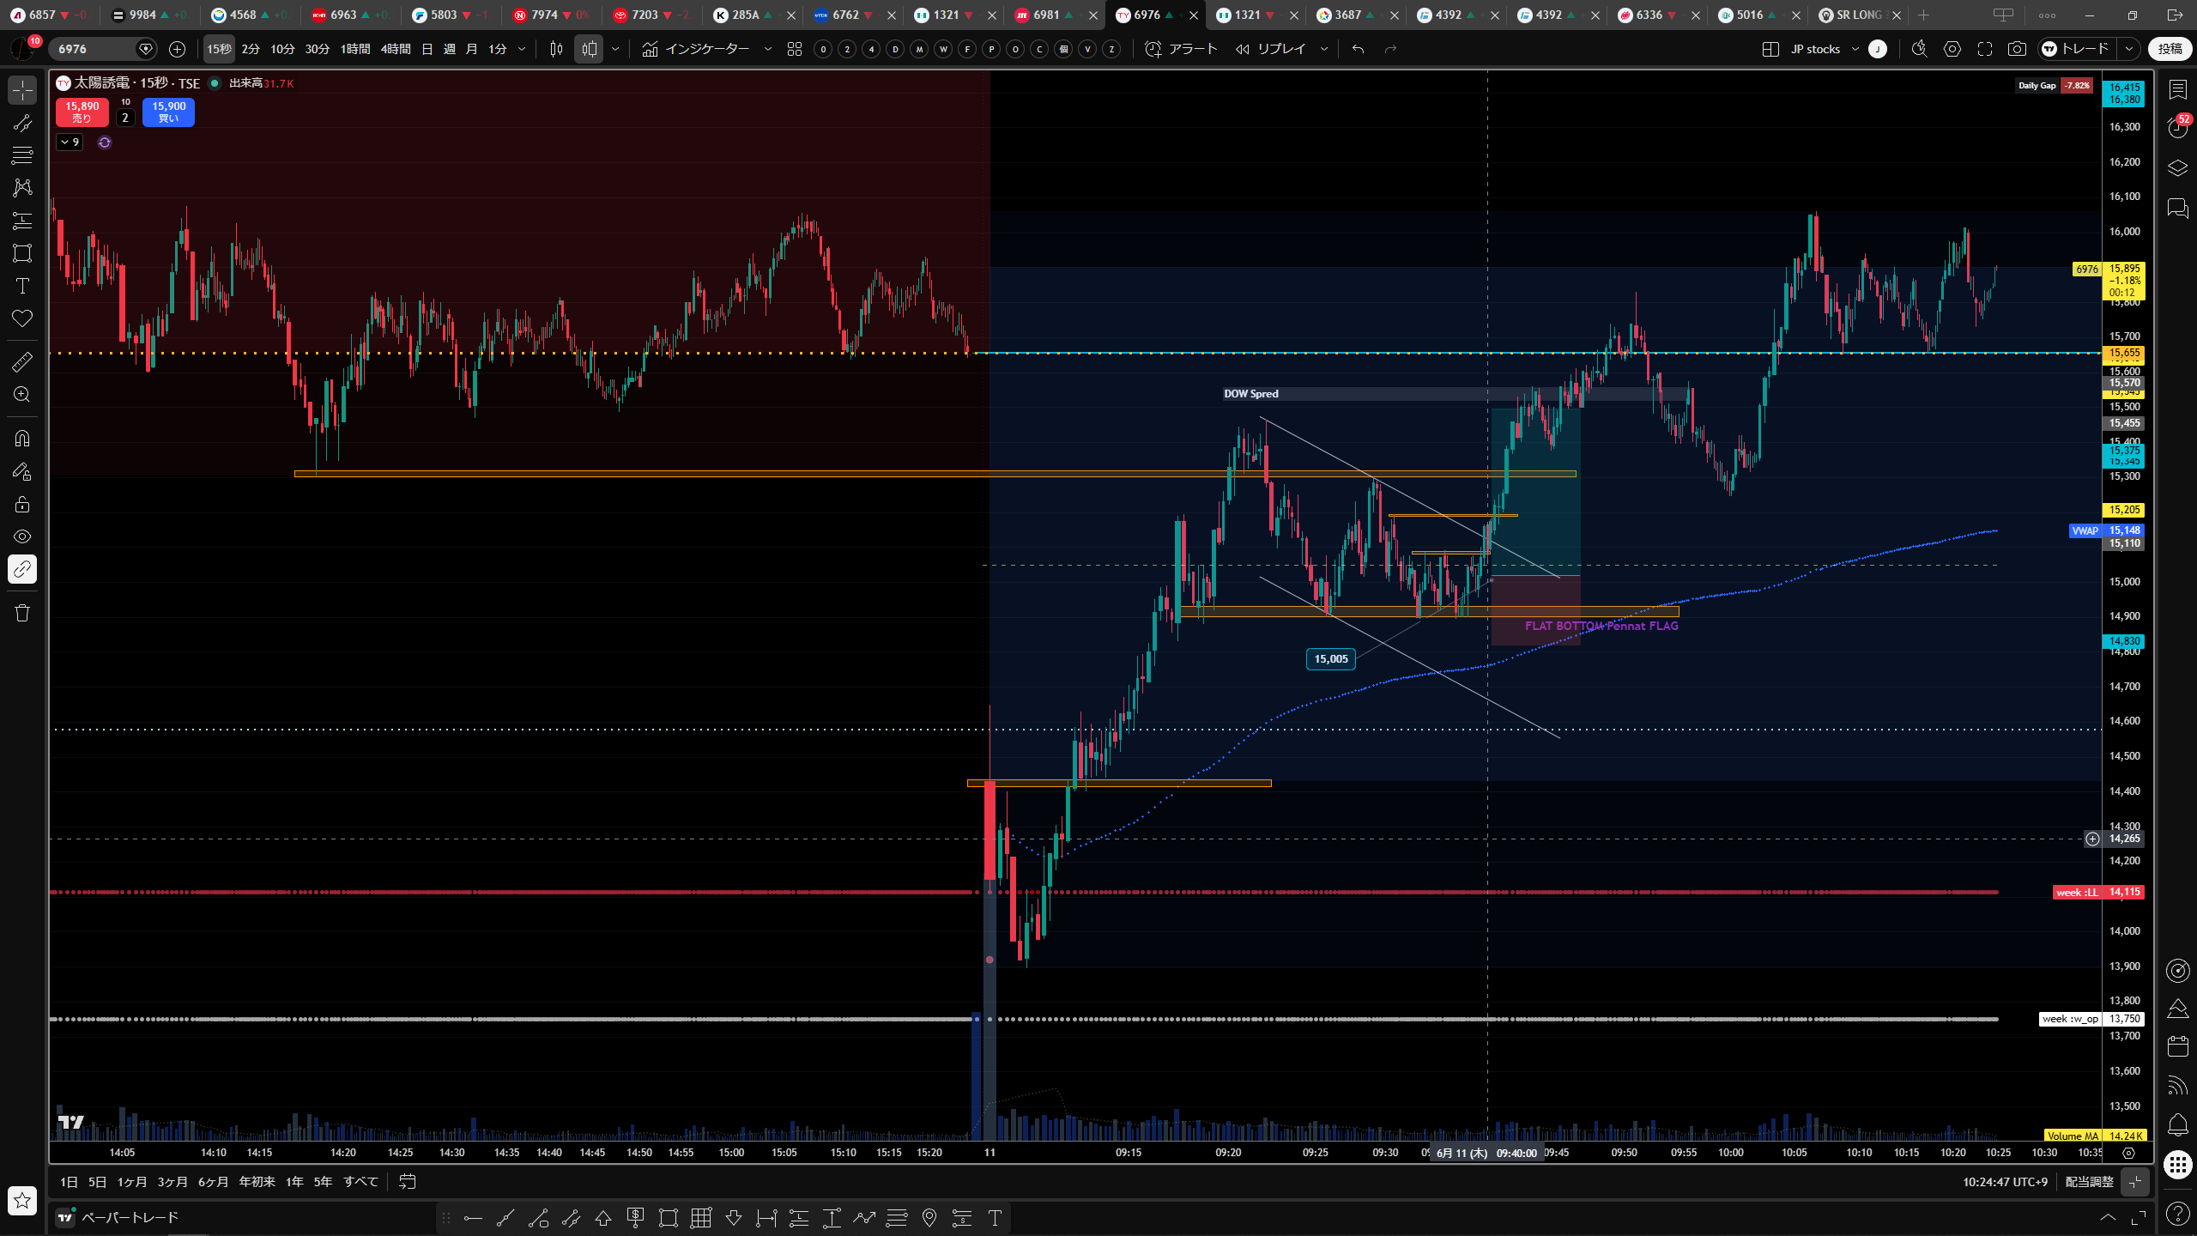Image resolution: width=2197 pixels, height=1236 pixels.
Task: Open the chat panel in right sidebar
Action: (x=2177, y=208)
